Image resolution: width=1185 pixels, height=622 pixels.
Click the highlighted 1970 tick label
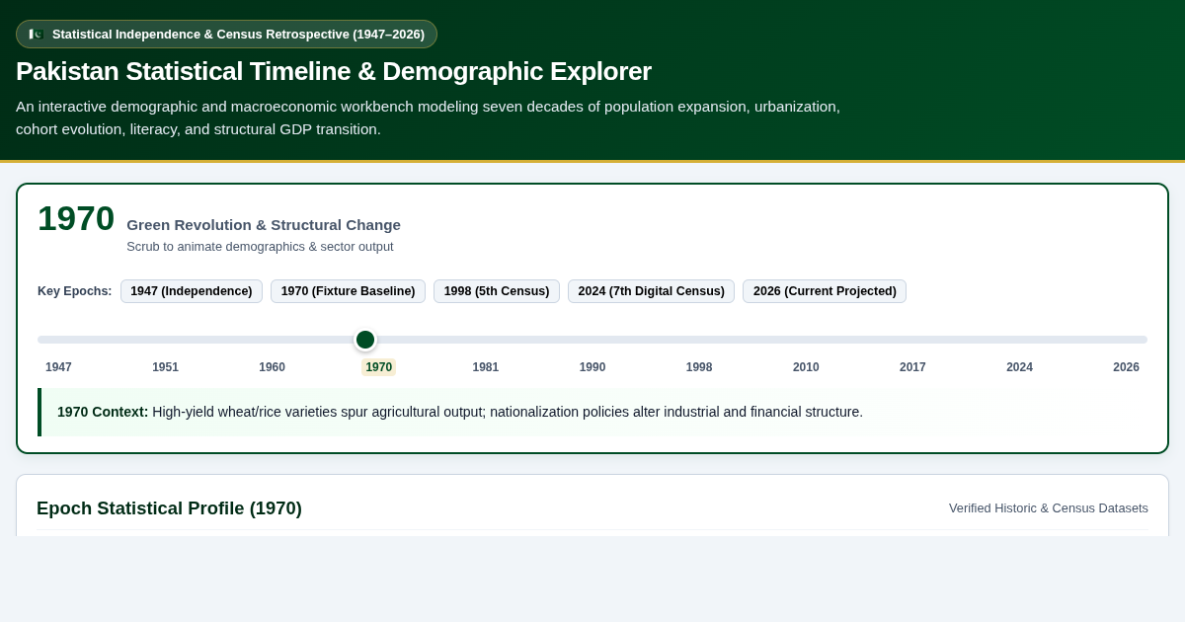coord(379,367)
